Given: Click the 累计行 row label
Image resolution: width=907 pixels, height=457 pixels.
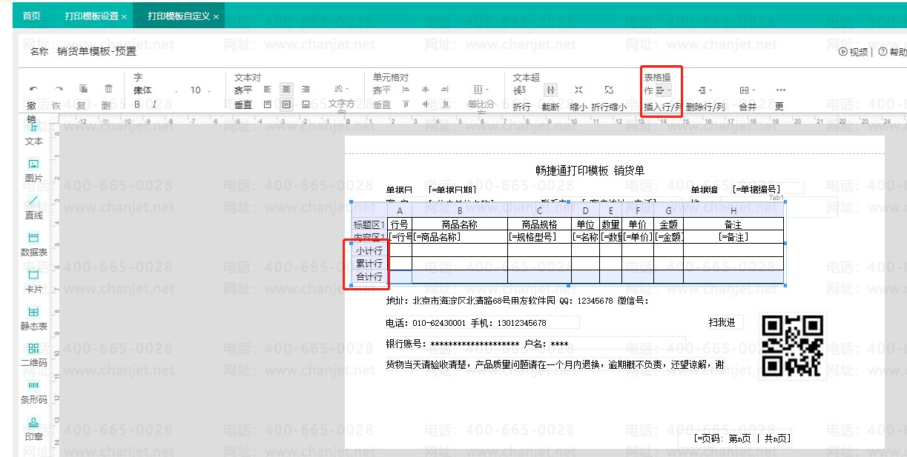Looking at the screenshot, I should tap(369, 264).
